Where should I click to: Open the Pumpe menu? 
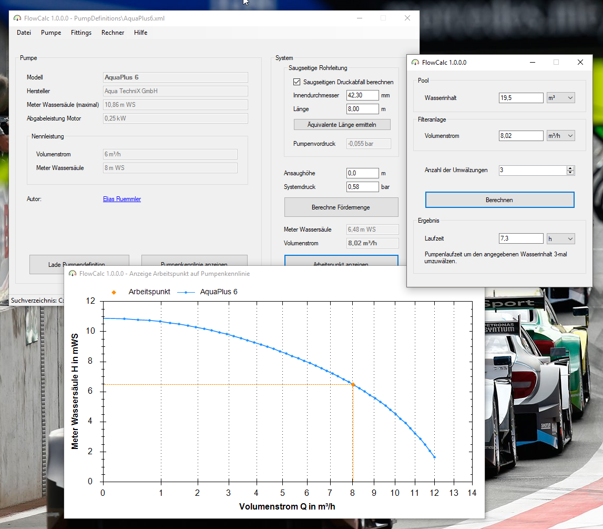[x=51, y=33]
